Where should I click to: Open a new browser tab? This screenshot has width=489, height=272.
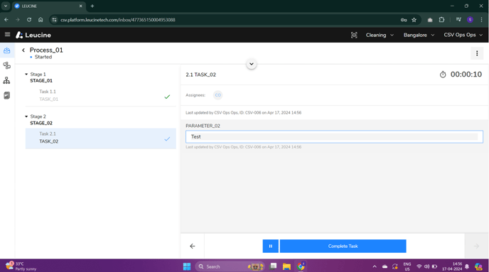click(x=92, y=6)
